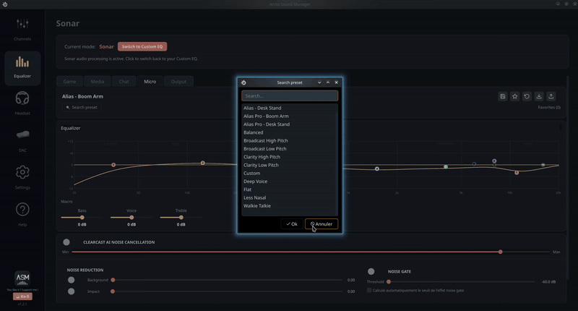Reset the preset with circular arrow icon
The height and width of the screenshot is (311, 578).
(527, 96)
